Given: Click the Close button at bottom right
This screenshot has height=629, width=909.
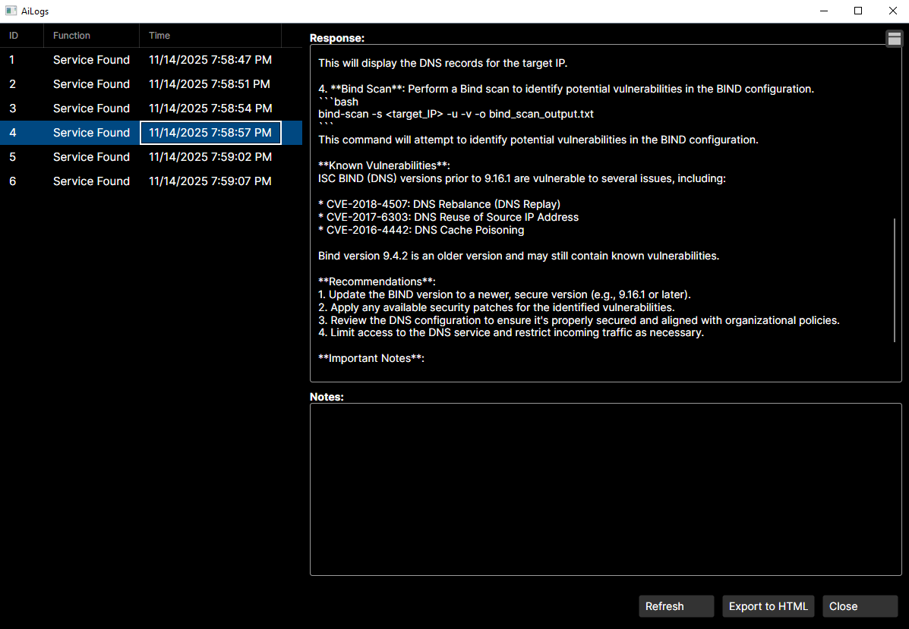Looking at the screenshot, I should pyautogui.click(x=860, y=606).
